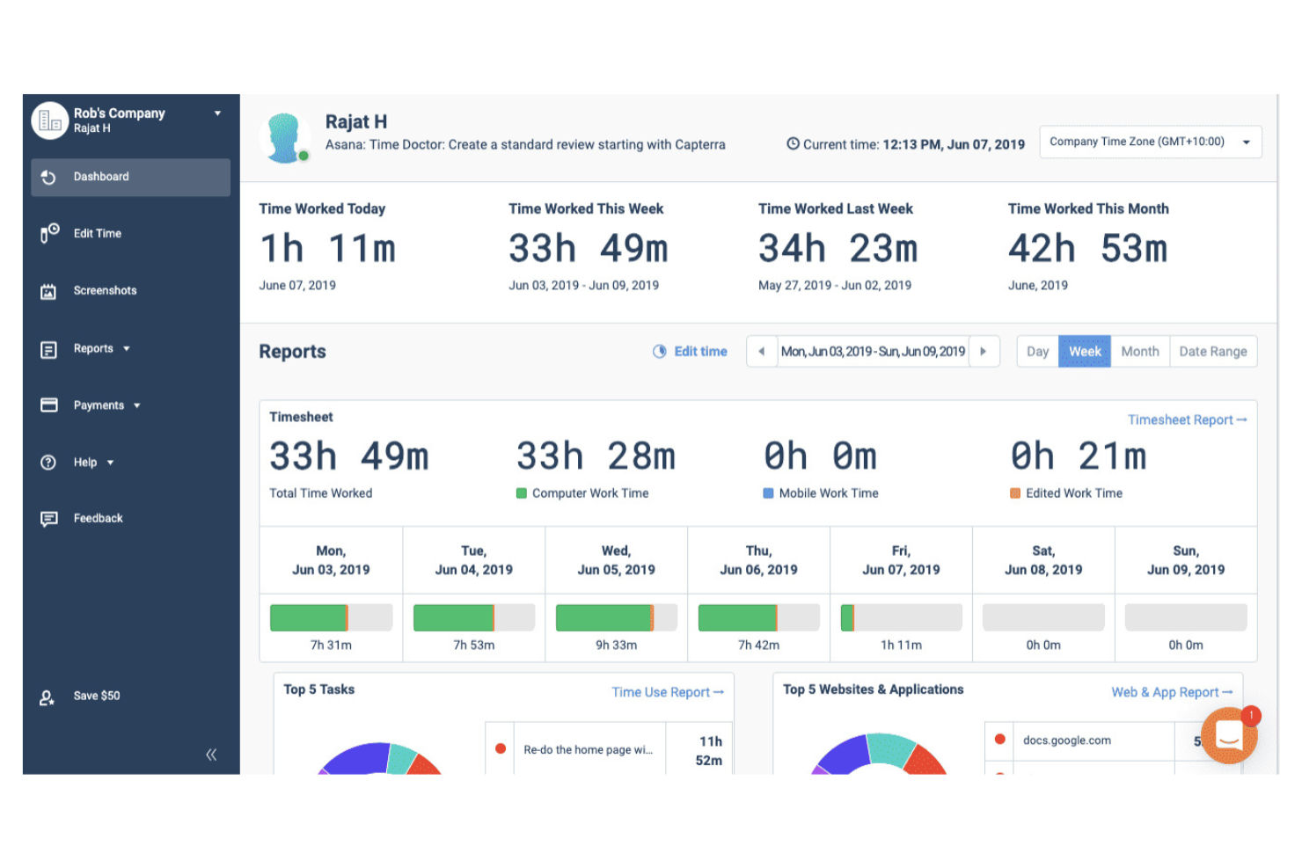Screen dimensions: 1302x868
Task: Open the Time Use Report link
Action: tap(668, 693)
